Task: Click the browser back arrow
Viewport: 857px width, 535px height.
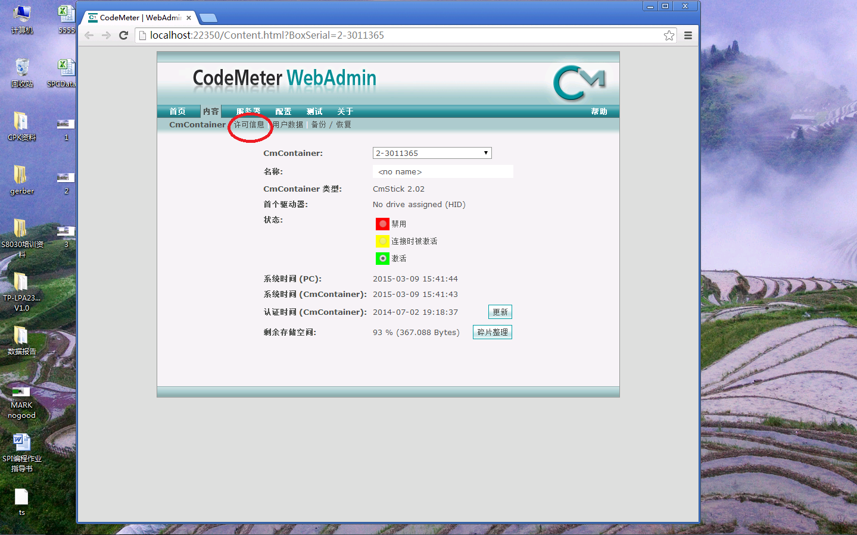Action: [89, 35]
